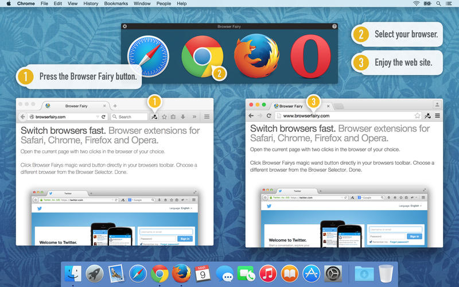Screen dimensions: 459x287
Task: Bookmark page with Firefox star icon
Action: (164, 117)
